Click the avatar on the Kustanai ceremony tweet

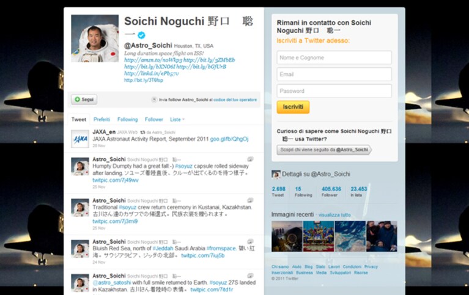point(80,208)
